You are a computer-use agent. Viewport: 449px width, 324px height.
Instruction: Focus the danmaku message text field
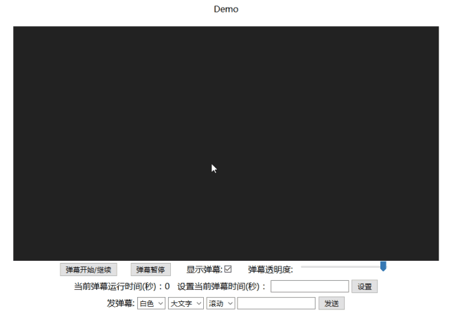pos(276,303)
